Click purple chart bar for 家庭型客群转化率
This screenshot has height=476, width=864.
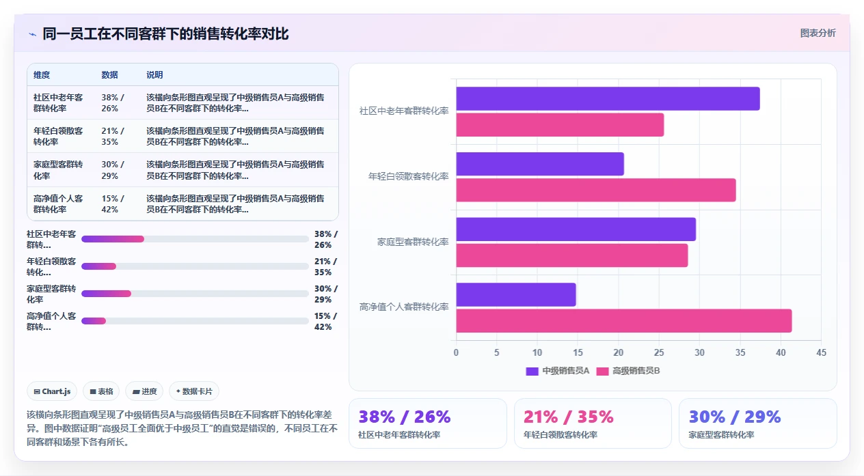tap(576, 229)
